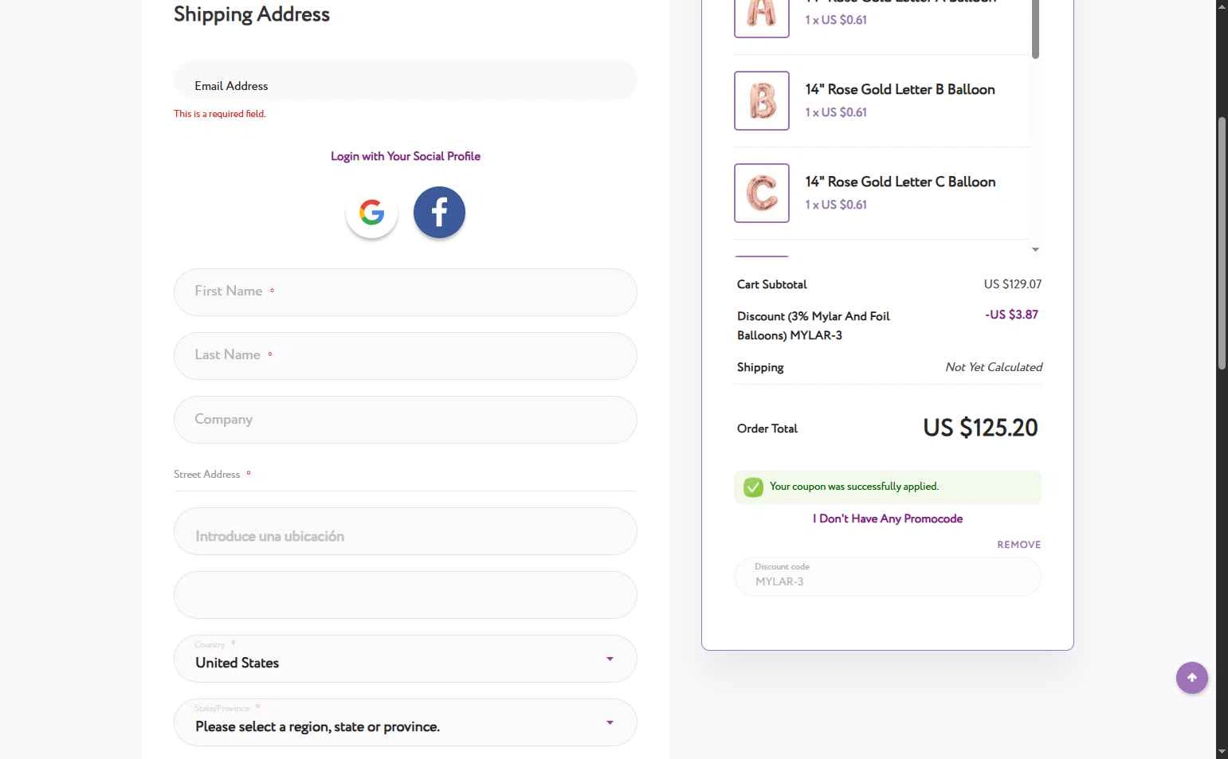Screen dimensions: 1228x759
Task: Click 'Login with Your Social Profile' text
Action: tap(405, 156)
